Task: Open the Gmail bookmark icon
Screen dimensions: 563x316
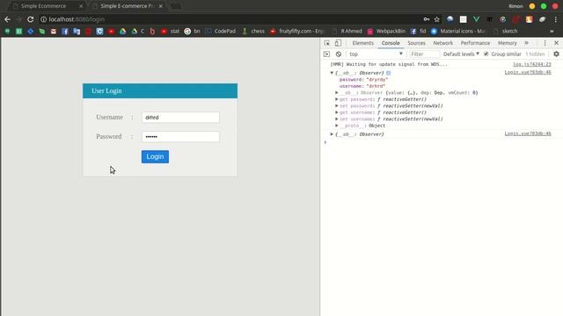Action: pyautogui.click(x=54, y=32)
